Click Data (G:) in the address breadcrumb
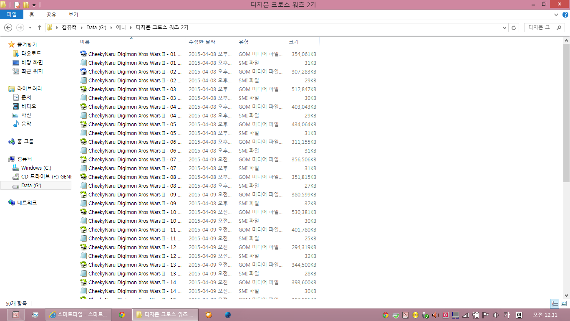Screen dimensions: 570x321 [96, 28]
